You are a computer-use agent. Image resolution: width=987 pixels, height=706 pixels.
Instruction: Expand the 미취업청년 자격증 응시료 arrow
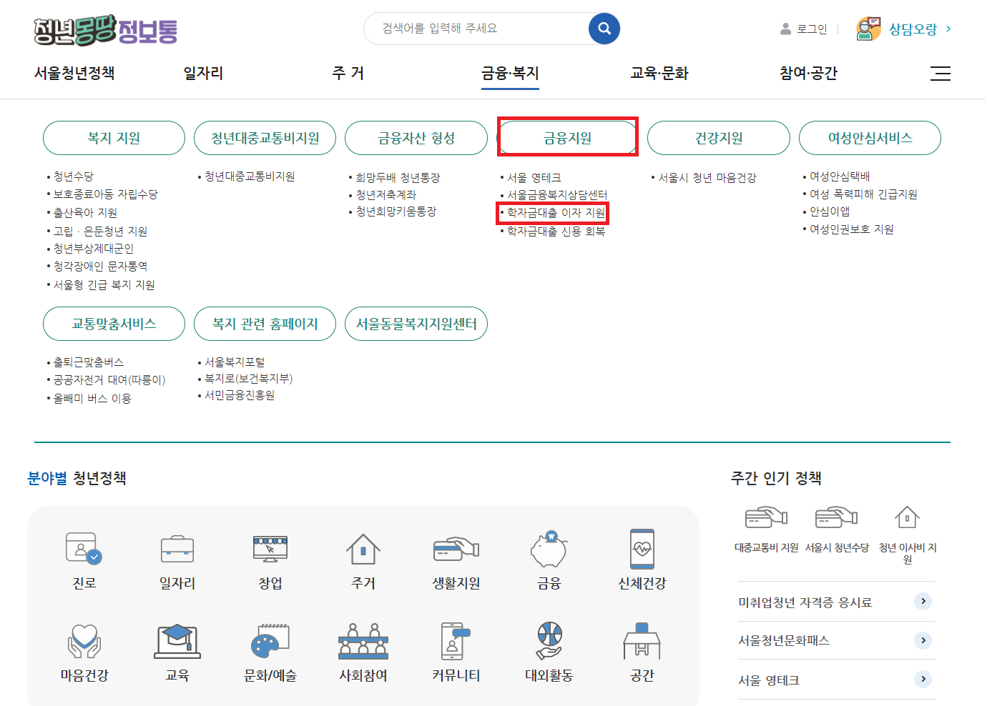point(924,601)
